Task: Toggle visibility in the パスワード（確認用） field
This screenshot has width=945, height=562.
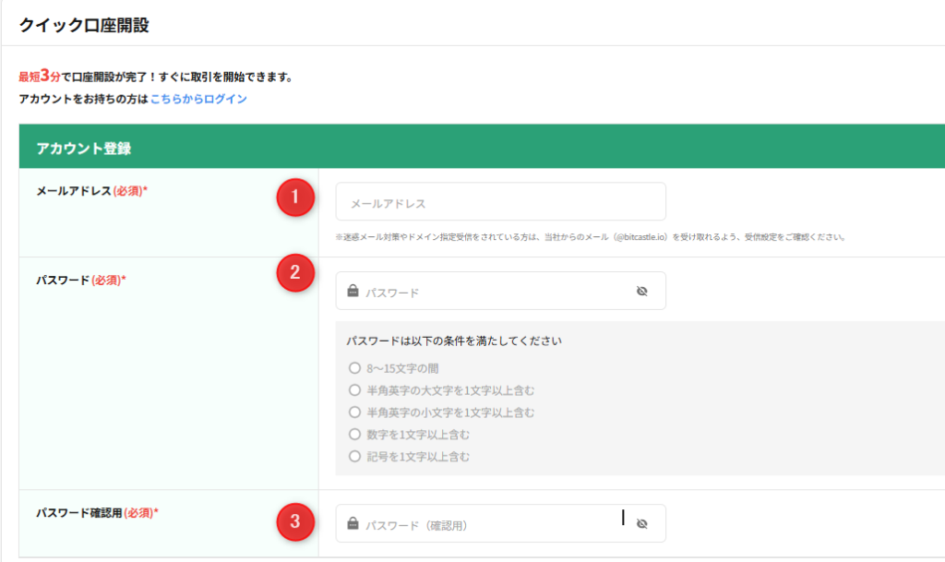Action: point(642,524)
